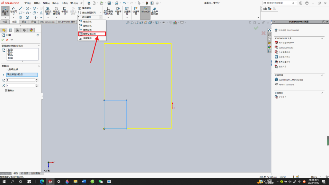This screenshot has height=185, width=329.
Task: Confirm the Scale command with green checkmark
Action: click(x=3, y=40)
